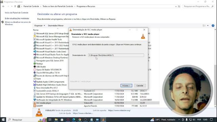The width and height of the screenshot is (217, 122).
Task: Select the XAMPP program icon
Action: click(35, 106)
